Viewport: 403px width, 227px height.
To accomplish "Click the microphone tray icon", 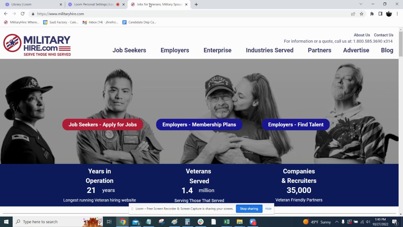I will [343, 222].
